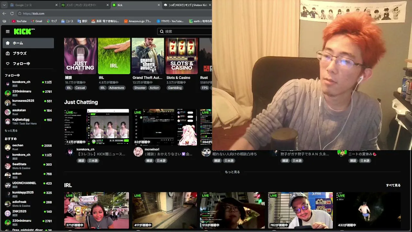Click the site info icon beside the URL
412x232 pixels.
click(x=20, y=14)
